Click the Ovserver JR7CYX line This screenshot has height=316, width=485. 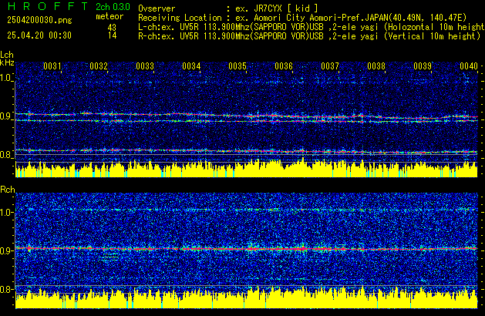(228, 8)
